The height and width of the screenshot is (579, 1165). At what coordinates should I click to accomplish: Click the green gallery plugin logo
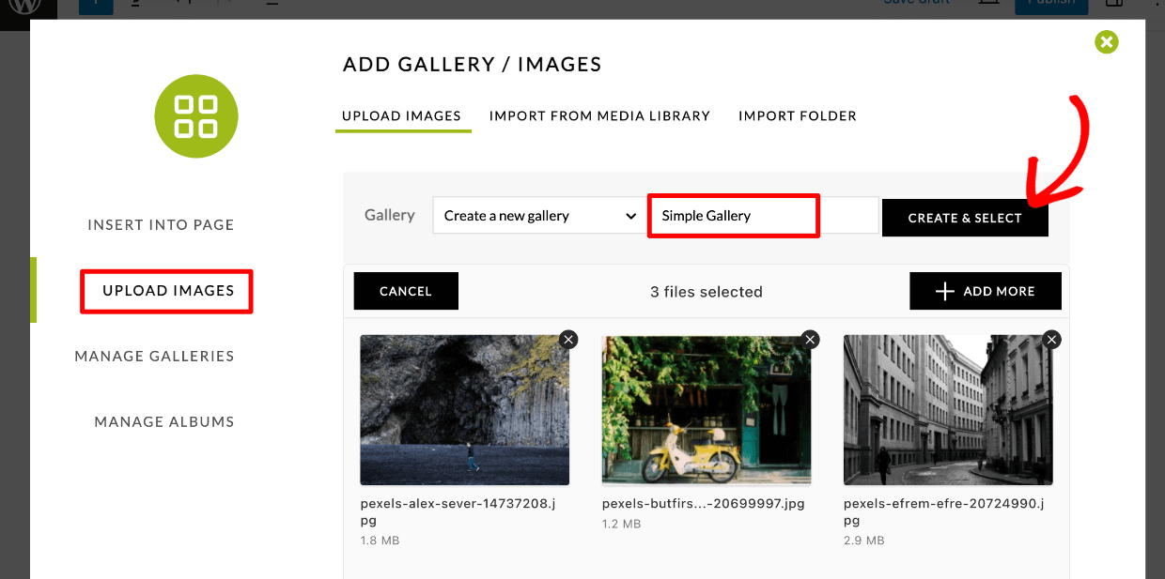coord(196,116)
